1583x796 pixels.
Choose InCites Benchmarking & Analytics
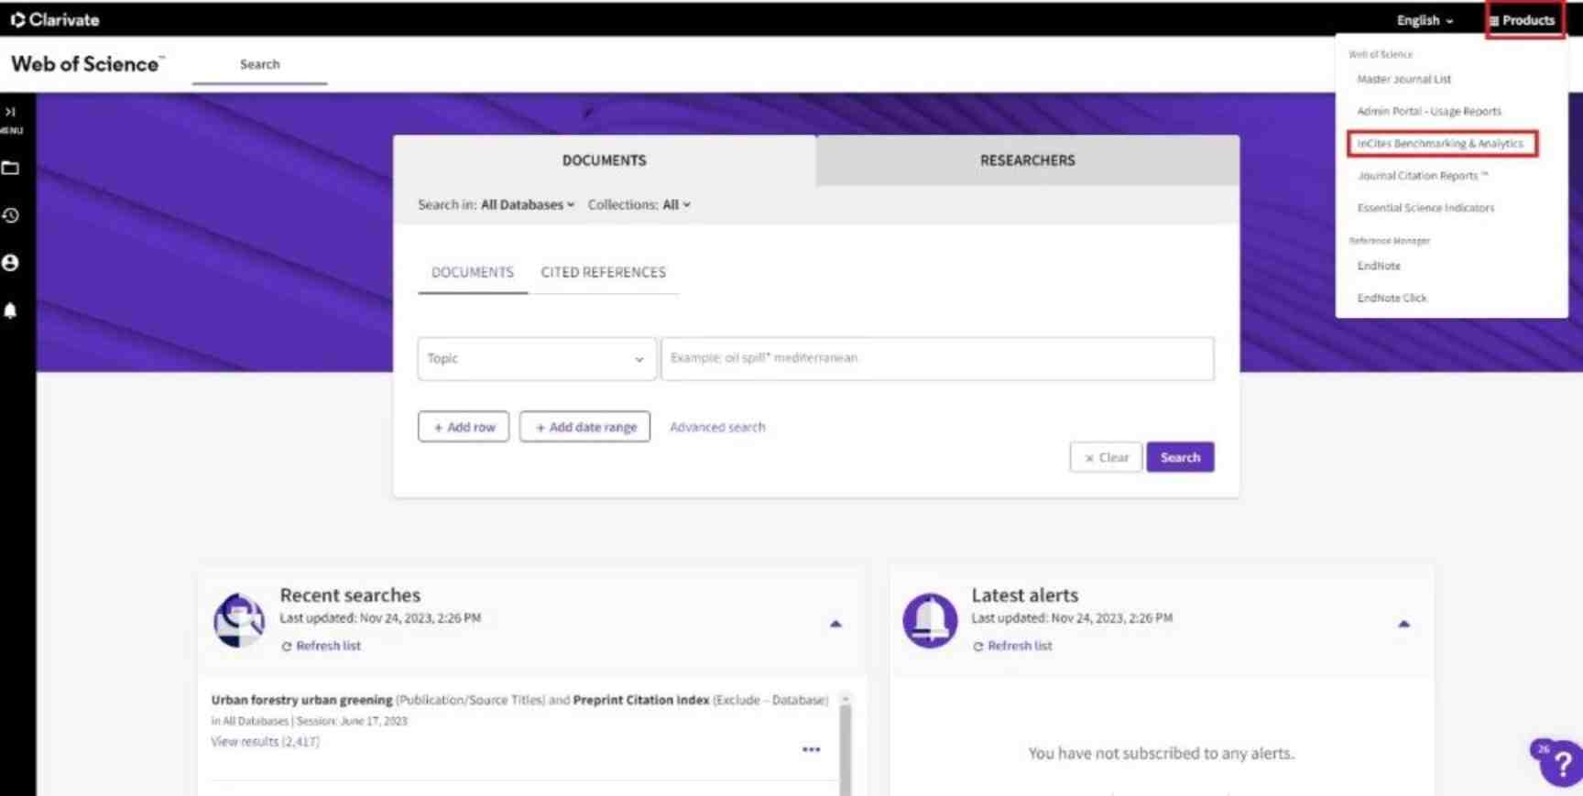(x=1440, y=144)
